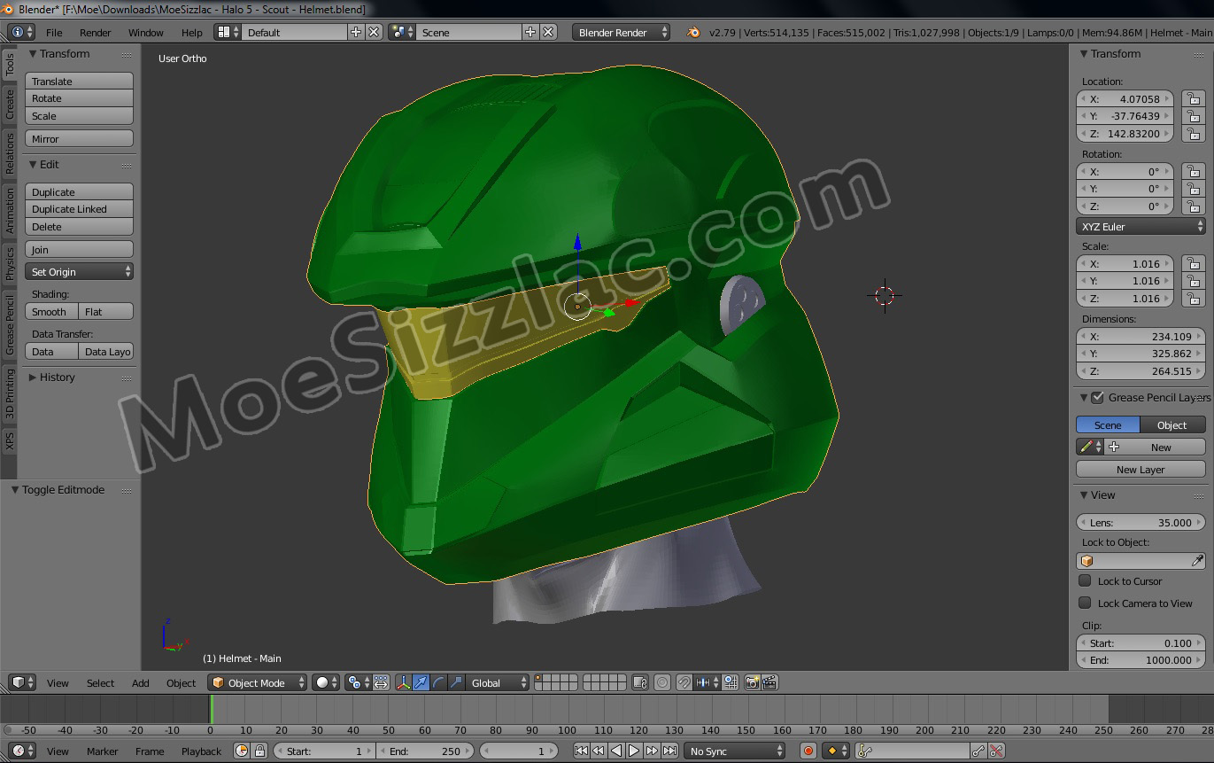
Task: Toggle manipulate center points icon
Action: [x=381, y=682]
